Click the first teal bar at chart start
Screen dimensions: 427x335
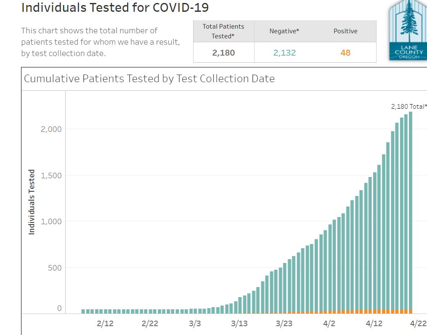coord(83,311)
